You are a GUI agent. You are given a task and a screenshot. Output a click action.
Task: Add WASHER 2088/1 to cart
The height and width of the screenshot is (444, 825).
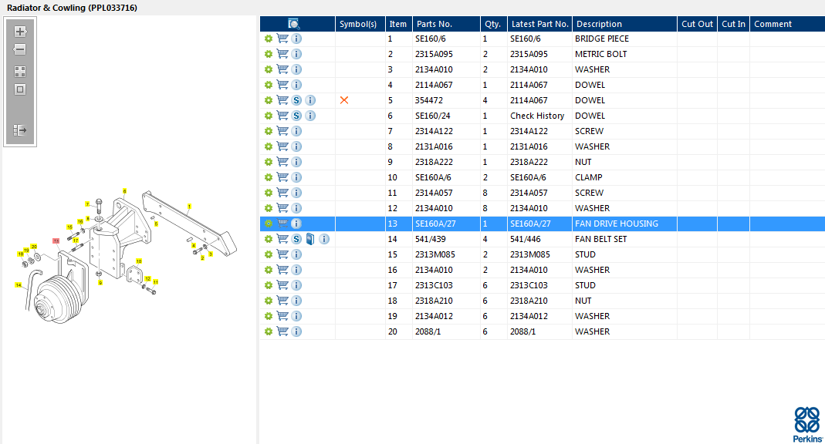click(x=282, y=331)
